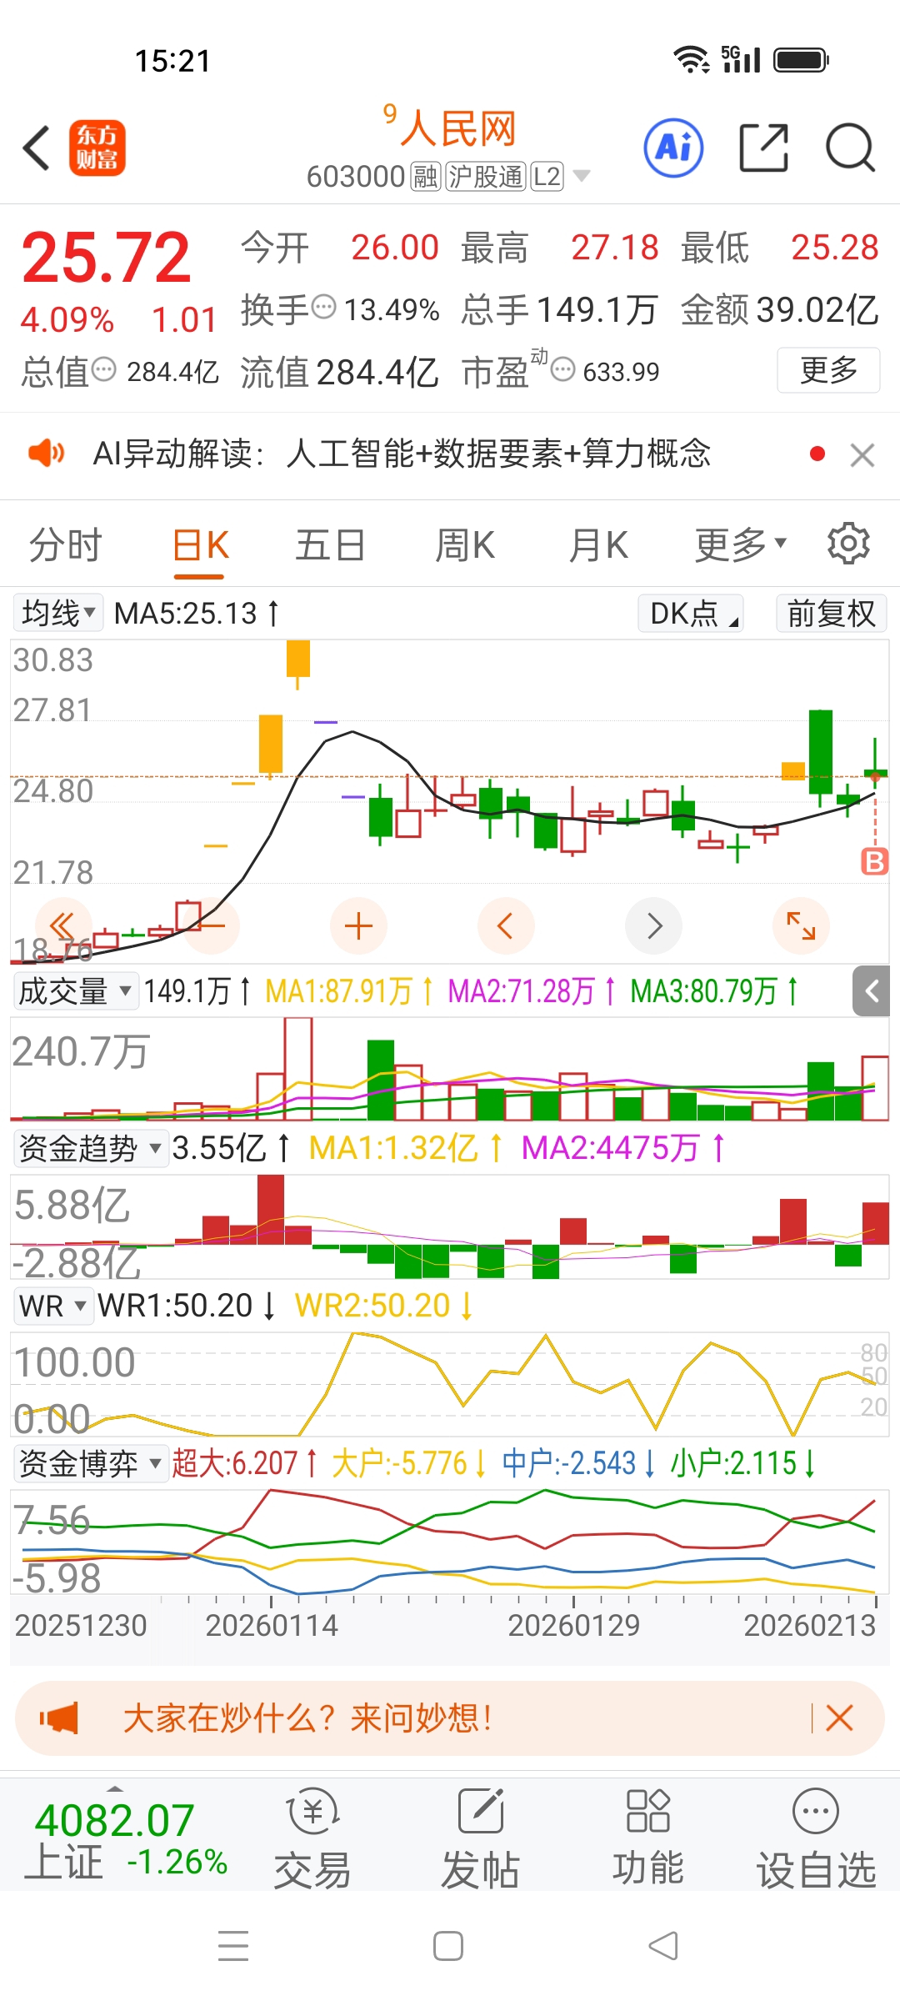
Task: Tap 沪股通 badge
Action: (x=486, y=176)
